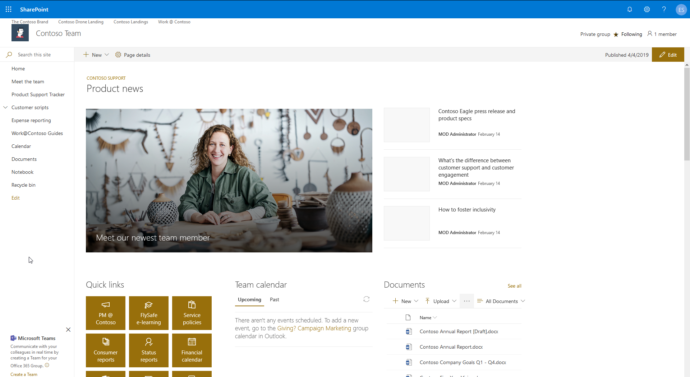690x377 pixels.
Task: Expand the Documents New dropdown
Action: pyautogui.click(x=416, y=301)
